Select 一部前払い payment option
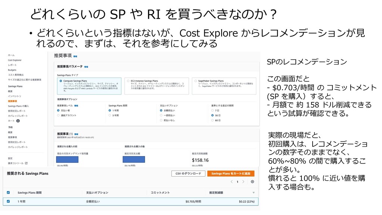 click(x=161, y=115)
